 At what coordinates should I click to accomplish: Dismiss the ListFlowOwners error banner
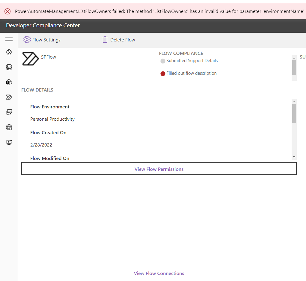pyautogui.click(x=7, y=11)
